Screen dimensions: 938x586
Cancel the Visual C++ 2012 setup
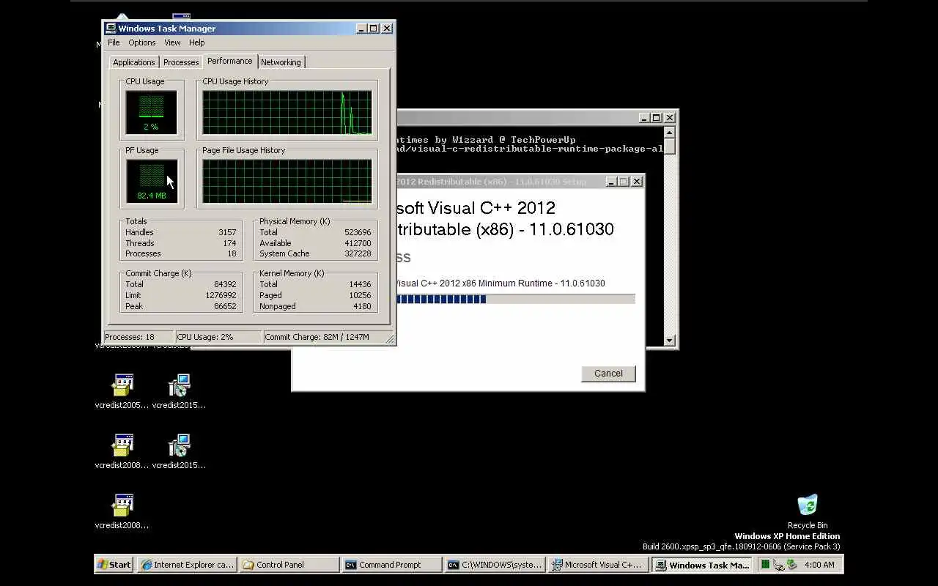coord(608,374)
